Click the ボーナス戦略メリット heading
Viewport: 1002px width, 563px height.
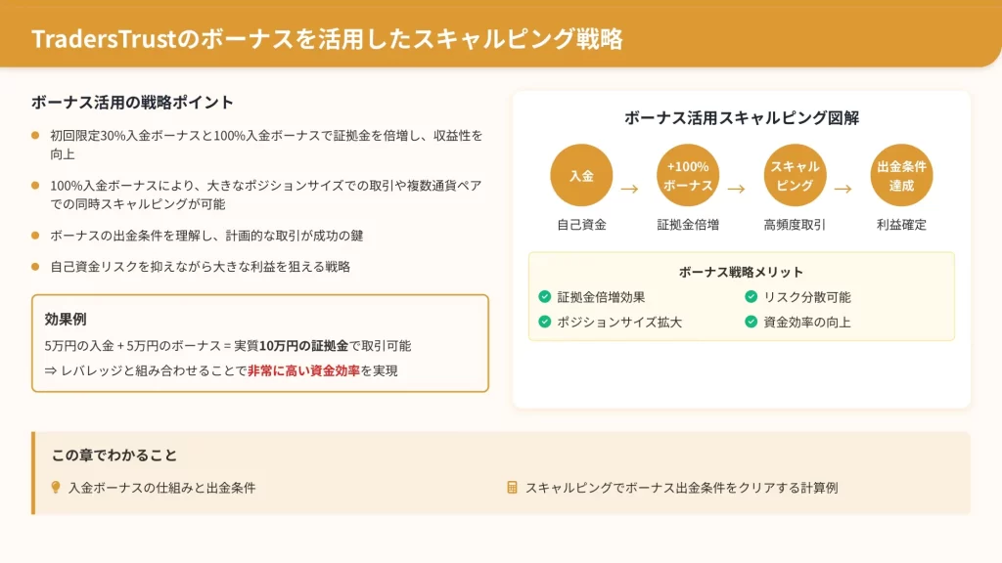click(741, 272)
